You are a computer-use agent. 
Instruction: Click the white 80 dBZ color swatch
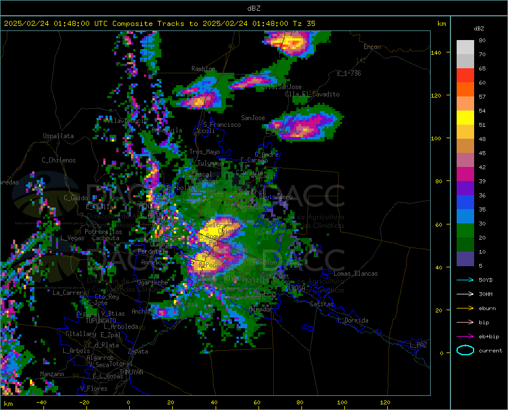click(465, 47)
